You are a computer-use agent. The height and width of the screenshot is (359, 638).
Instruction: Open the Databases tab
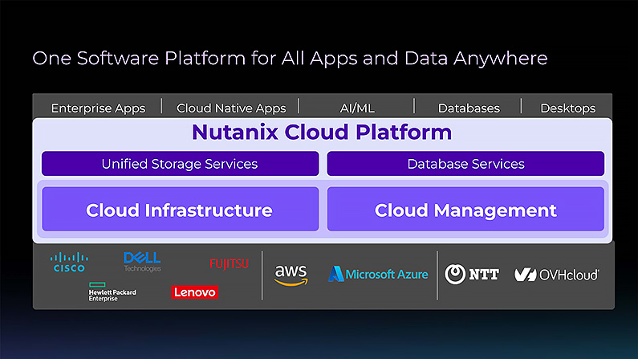click(469, 108)
